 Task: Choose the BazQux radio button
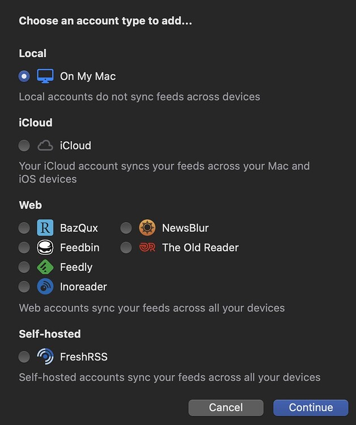(x=24, y=228)
